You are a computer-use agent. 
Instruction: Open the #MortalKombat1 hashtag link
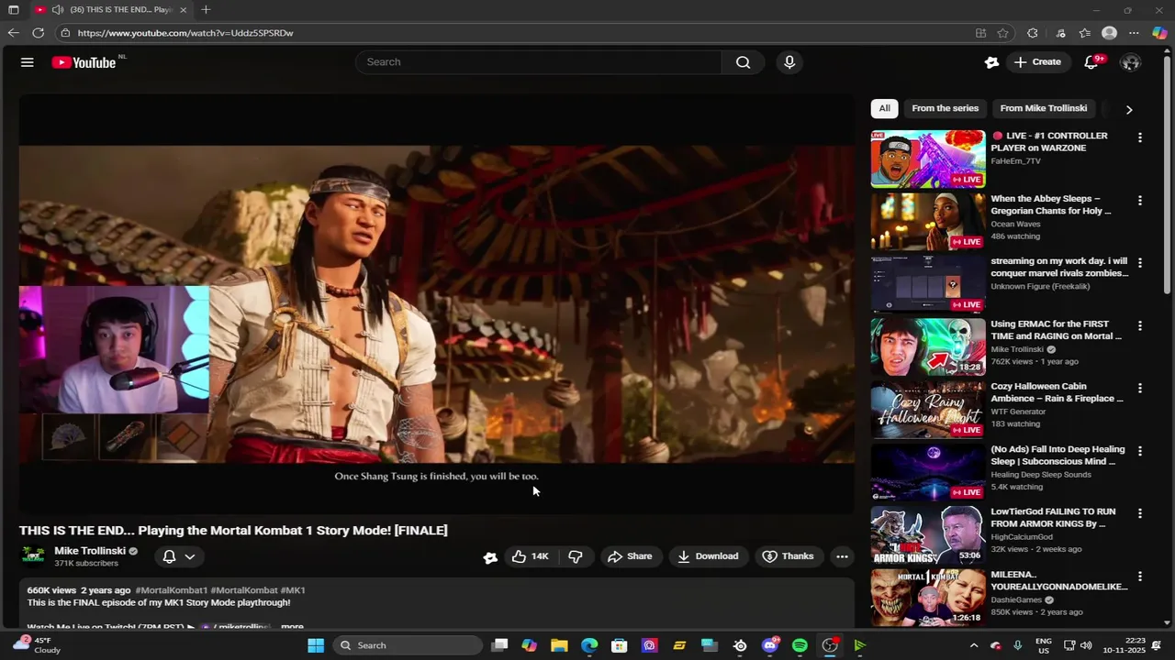pos(171,590)
